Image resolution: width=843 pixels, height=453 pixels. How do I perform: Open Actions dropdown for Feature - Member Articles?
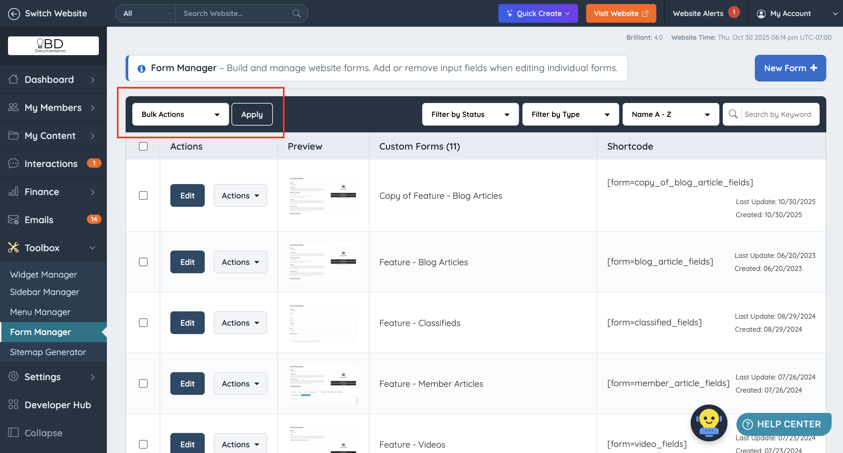pyautogui.click(x=240, y=384)
